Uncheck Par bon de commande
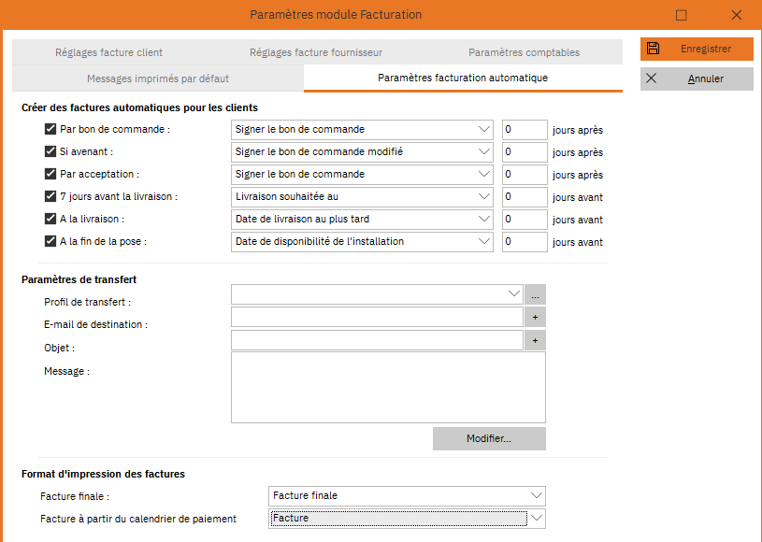The width and height of the screenshot is (762, 542). point(50,129)
